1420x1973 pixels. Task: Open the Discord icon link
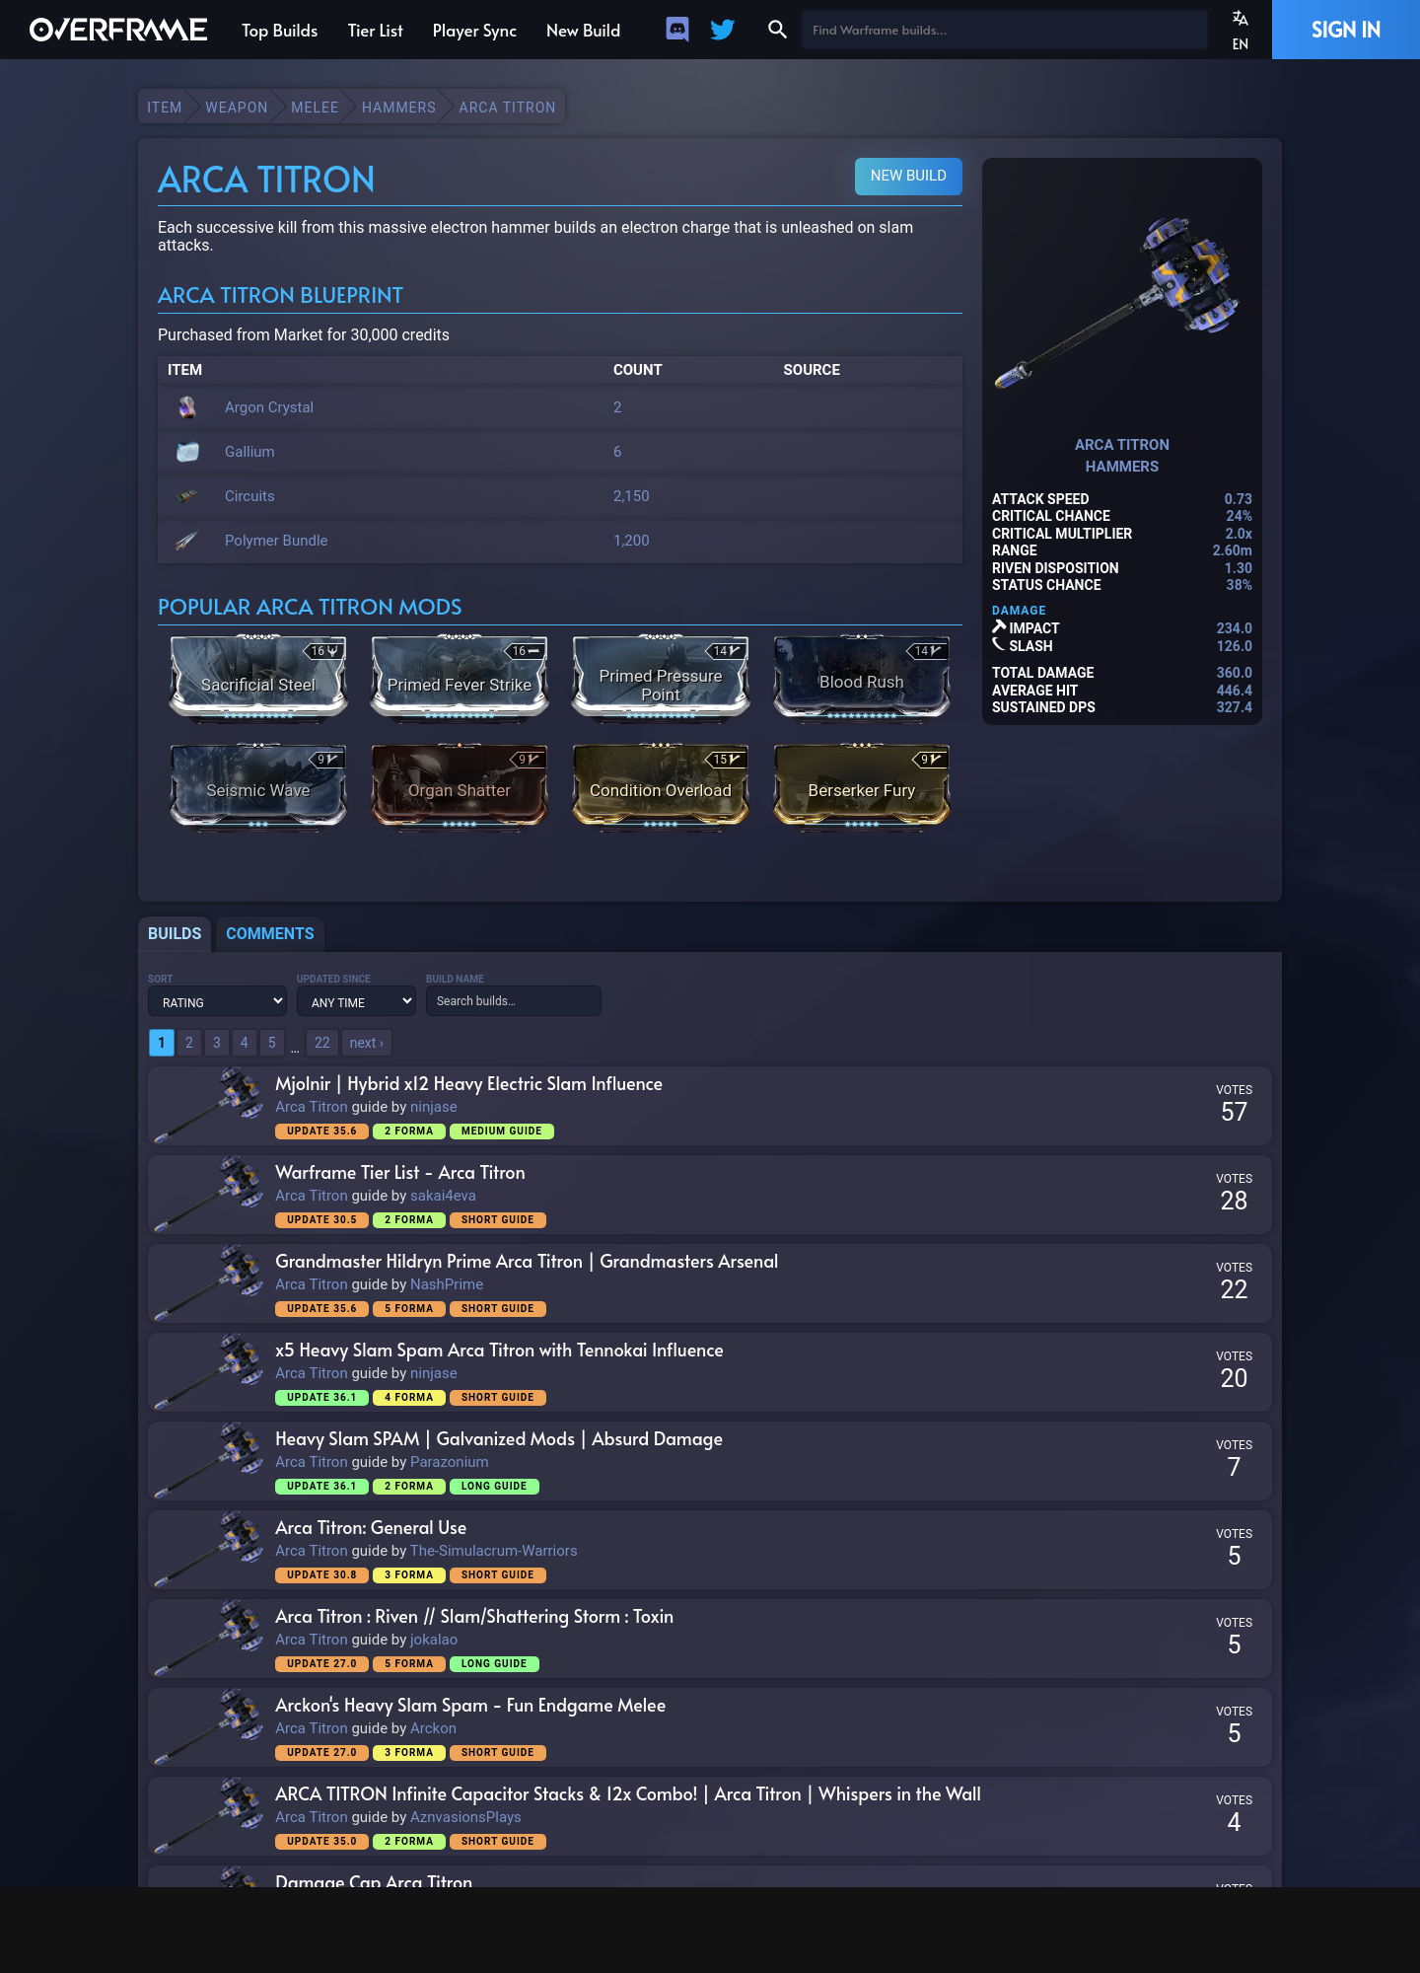point(677,30)
